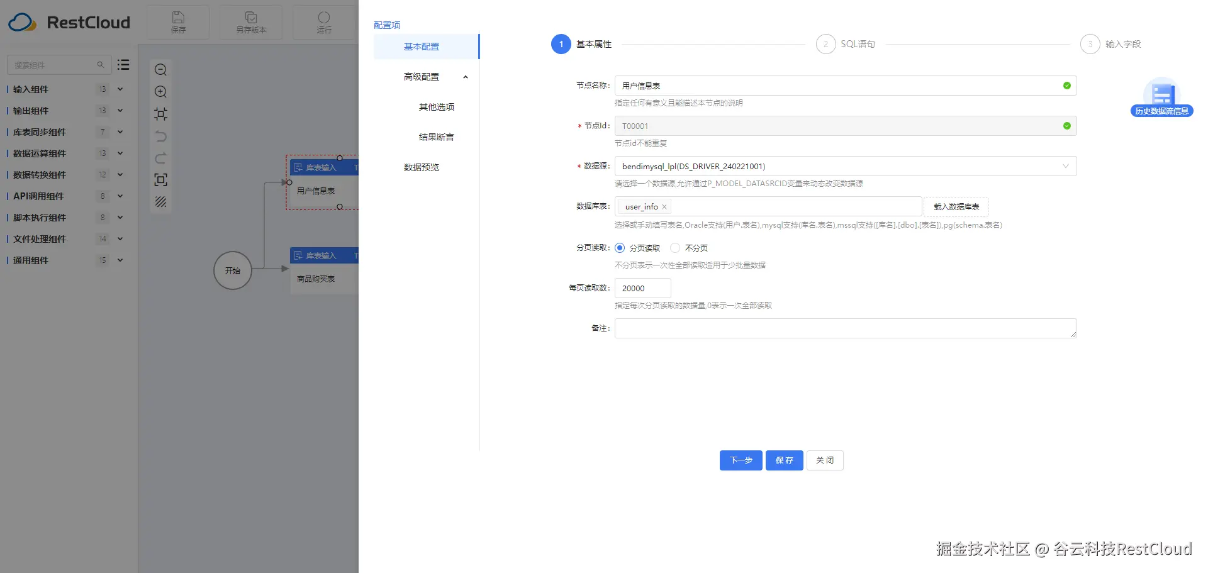Click the fit-to-canvas icon
This screenshot has height=573, width=1208.
[x=161, y=114]
